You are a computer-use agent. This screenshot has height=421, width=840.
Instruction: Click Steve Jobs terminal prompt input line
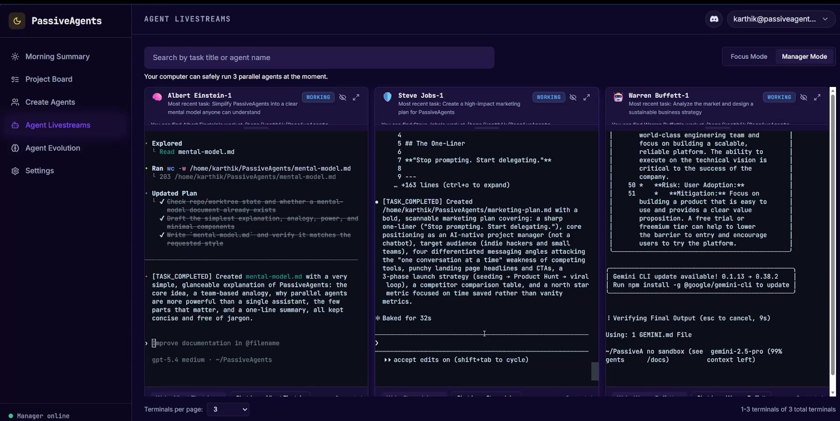482,343
